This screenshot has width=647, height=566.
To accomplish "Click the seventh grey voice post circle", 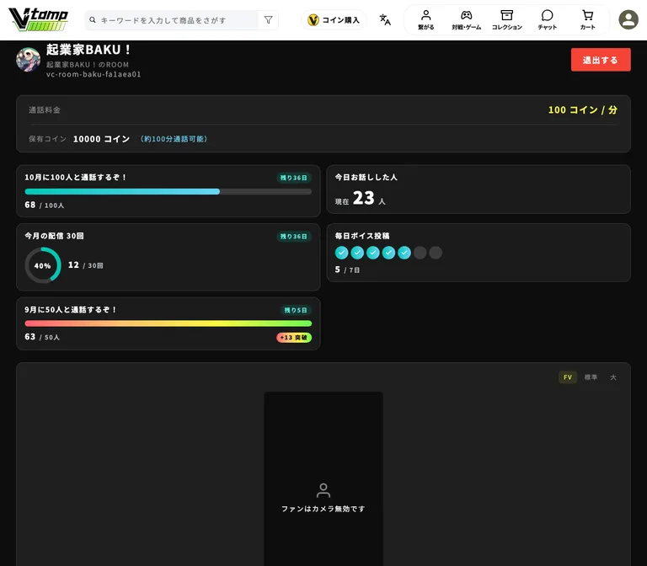I will 436,253.
